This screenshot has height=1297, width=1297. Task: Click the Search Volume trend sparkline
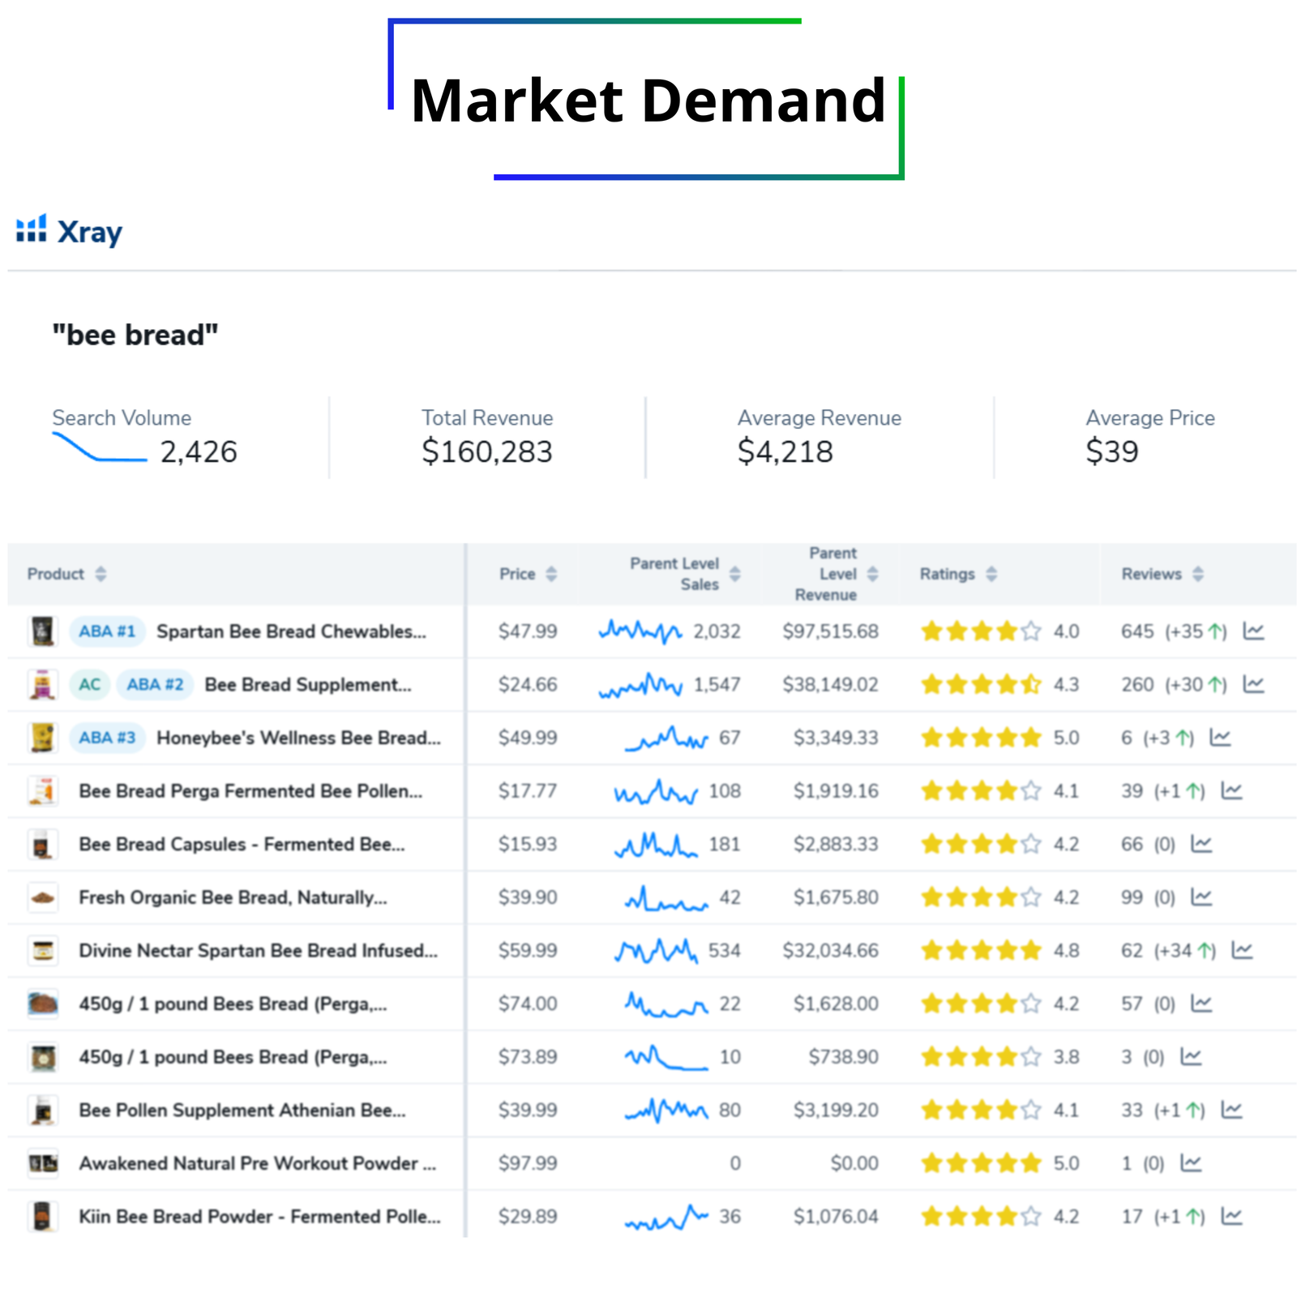click(x=100, y=447)
